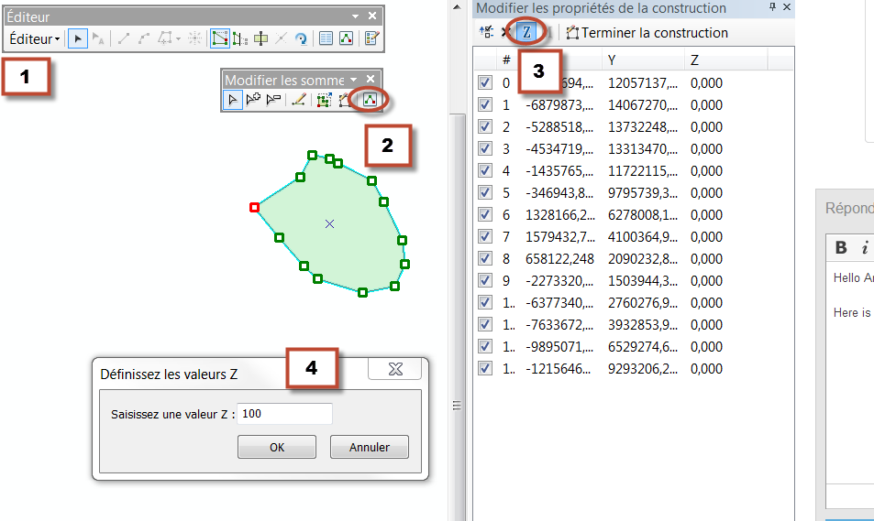Screen dimensions: 874x521
Task: Toggle vertex 5 checkbox
Action: coord(485,192)
